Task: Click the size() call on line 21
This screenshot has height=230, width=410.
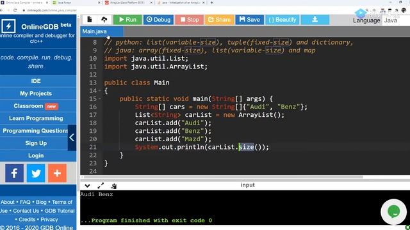Action: point(250,147)
